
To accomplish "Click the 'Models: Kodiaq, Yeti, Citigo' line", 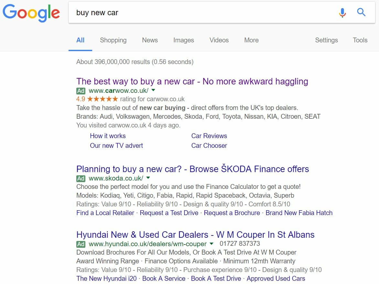I will coord(185,196).
